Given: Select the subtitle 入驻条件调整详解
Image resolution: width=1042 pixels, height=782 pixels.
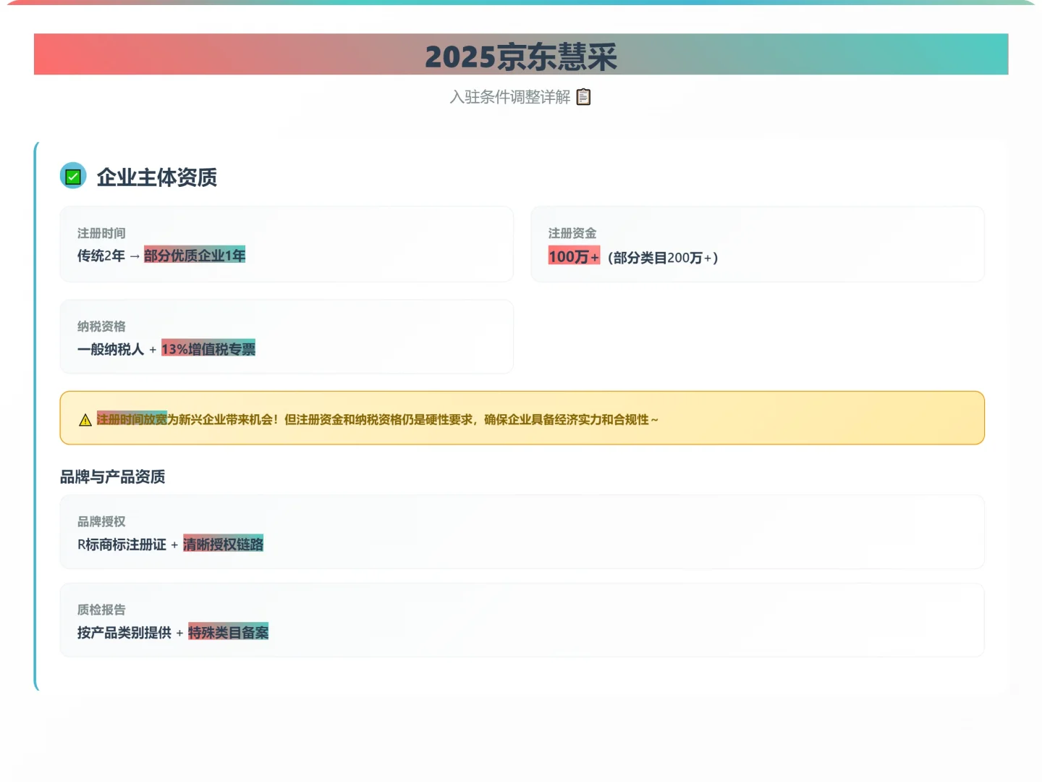Looking at the screenshot, I should 510,97.
